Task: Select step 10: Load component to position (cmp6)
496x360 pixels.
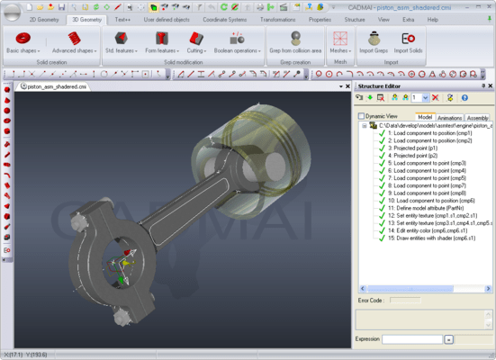Action: pos(431,201)
